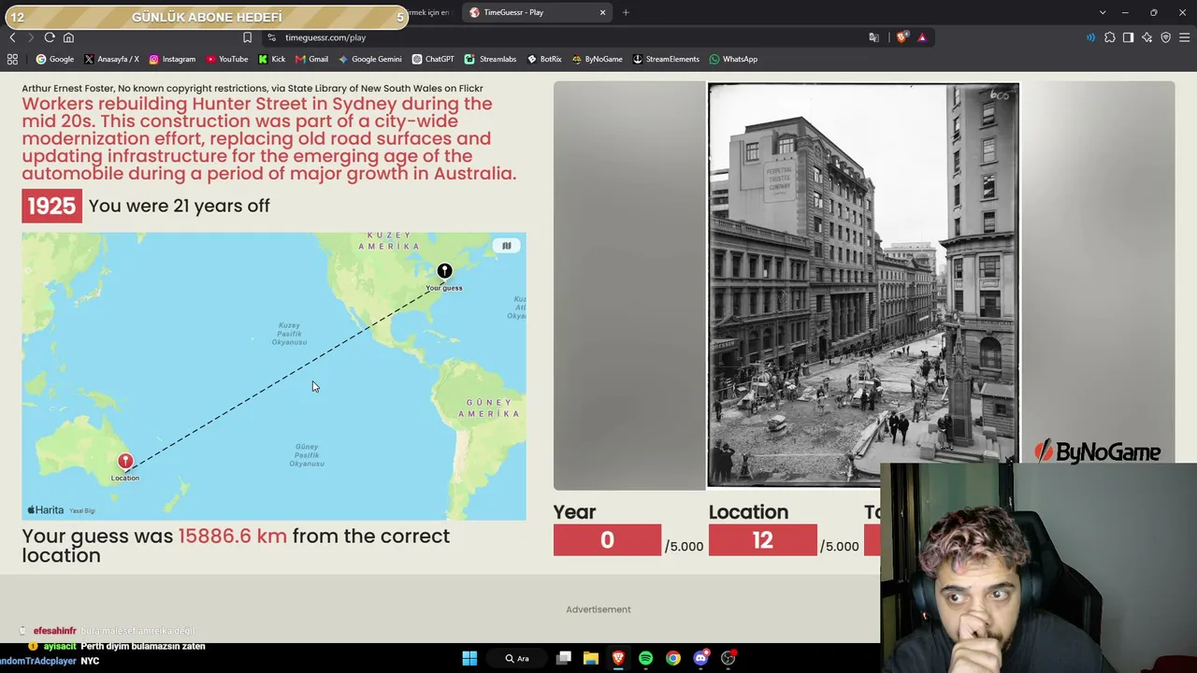
Task: Open the Google bookmark
Action: (x=55, y=59)
